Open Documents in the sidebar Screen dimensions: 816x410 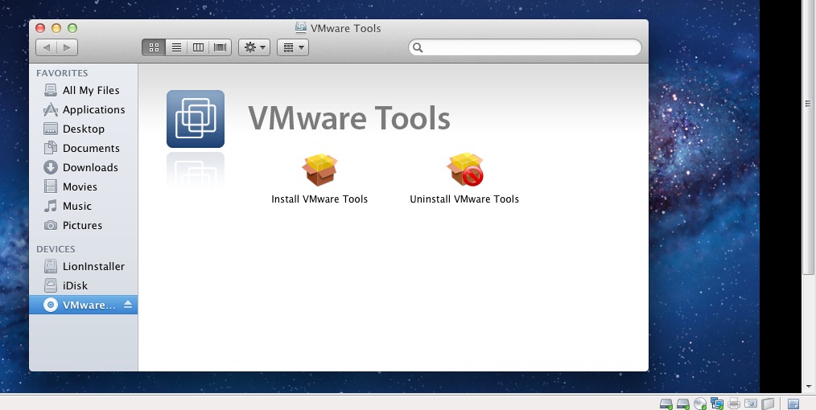(x=83, y=148)
